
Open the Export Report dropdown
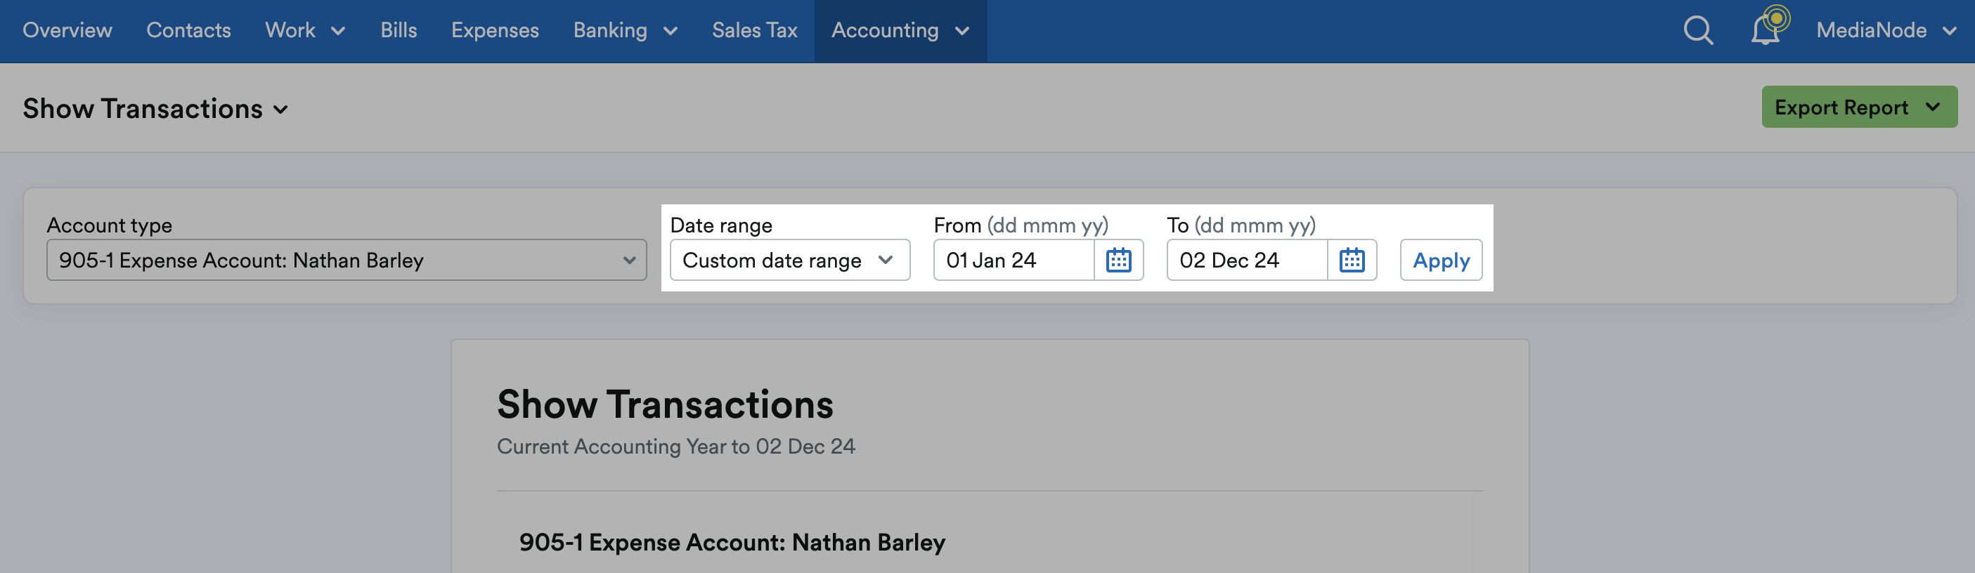(1858, 107)
